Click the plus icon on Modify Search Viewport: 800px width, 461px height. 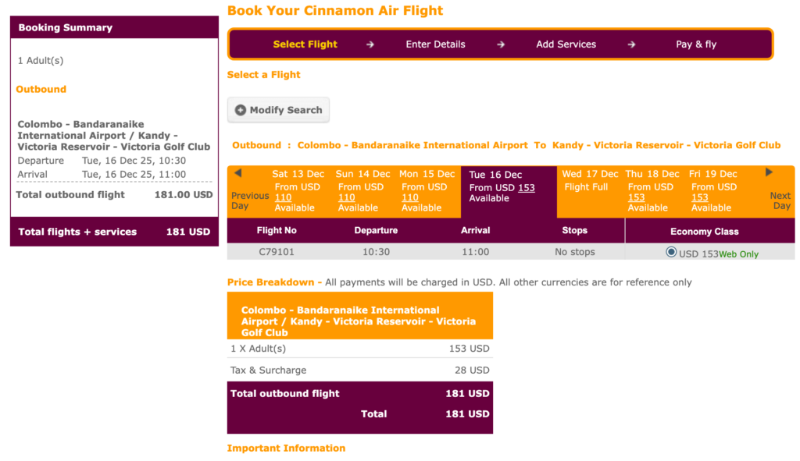click(x=240, y=111)
